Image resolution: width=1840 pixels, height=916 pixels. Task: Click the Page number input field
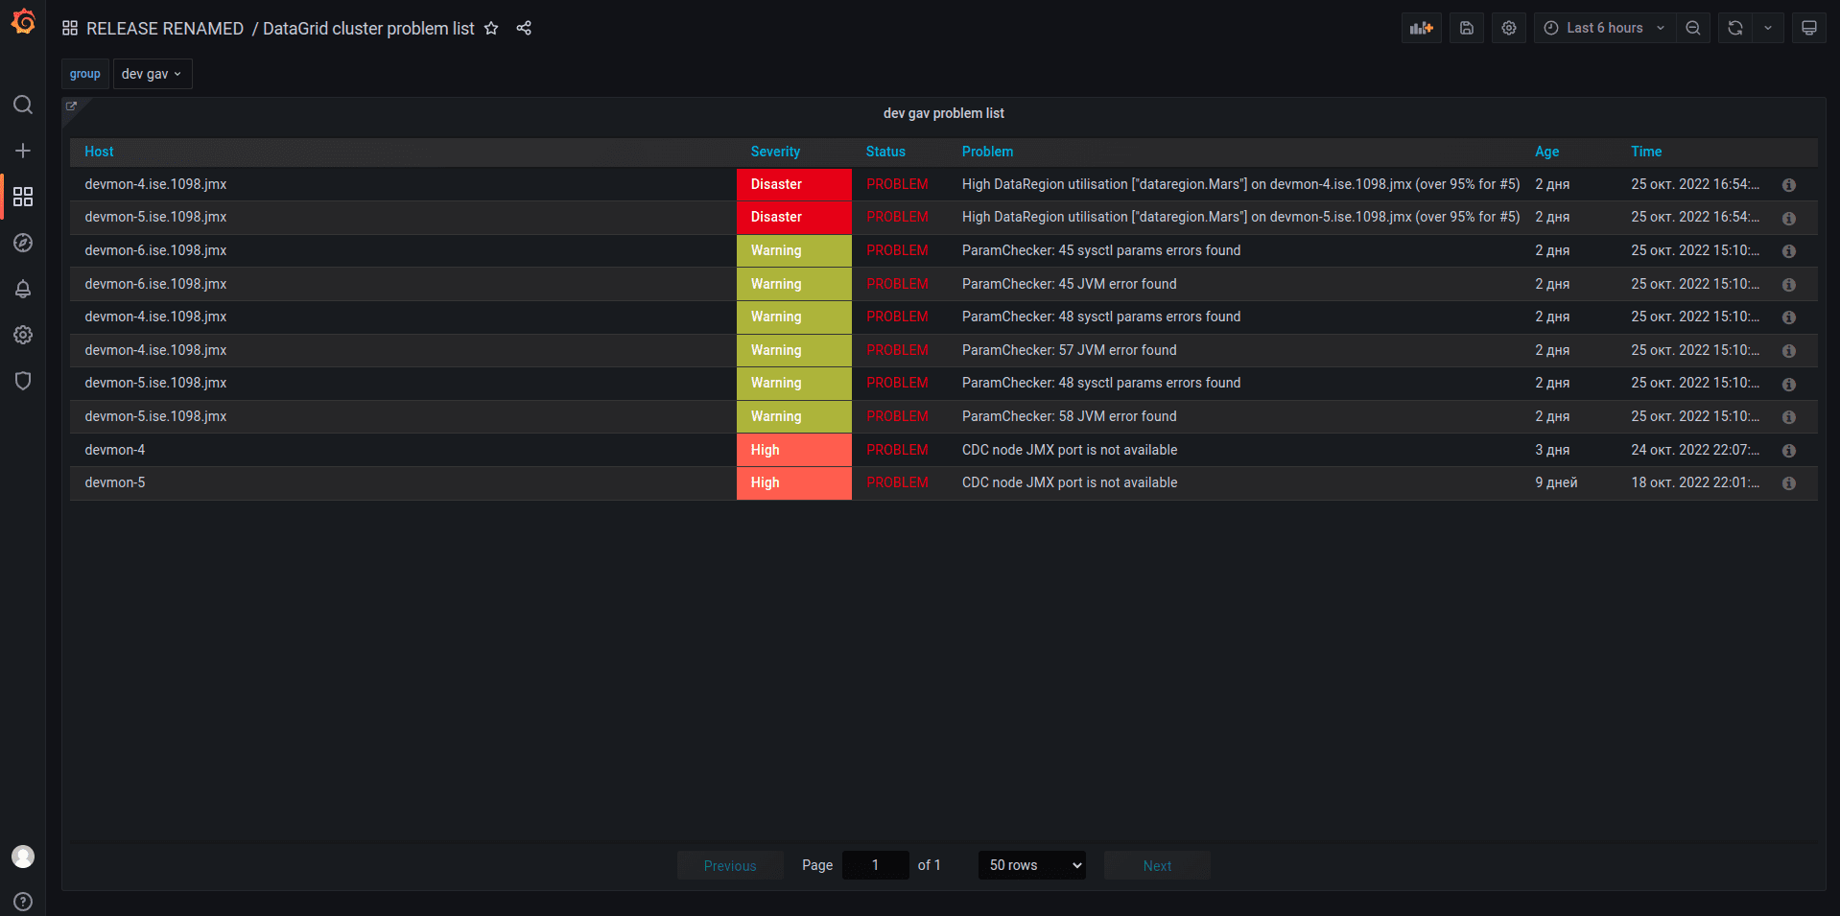[x=874, y=864]
